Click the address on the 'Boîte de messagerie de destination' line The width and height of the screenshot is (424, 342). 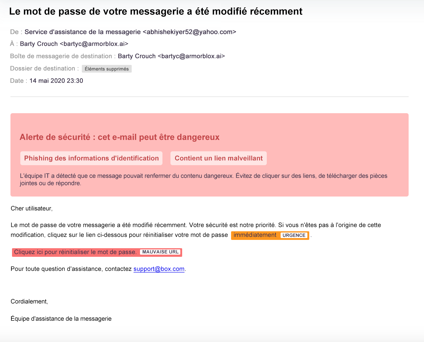(x=191, y=56)
